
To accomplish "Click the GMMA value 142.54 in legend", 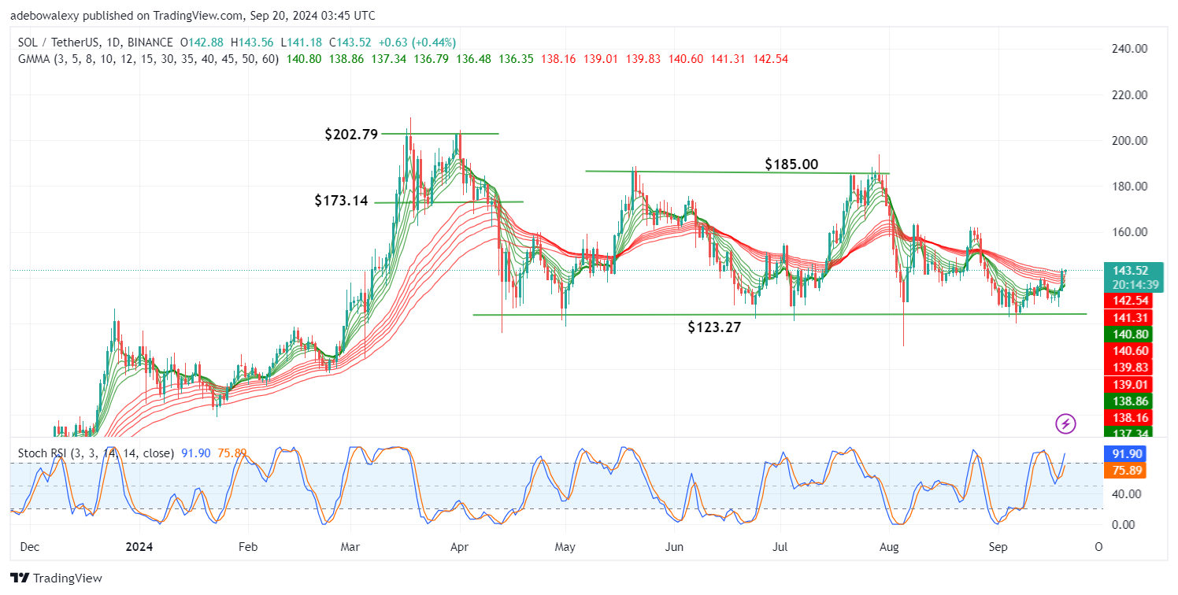I will tap(772, 59).
